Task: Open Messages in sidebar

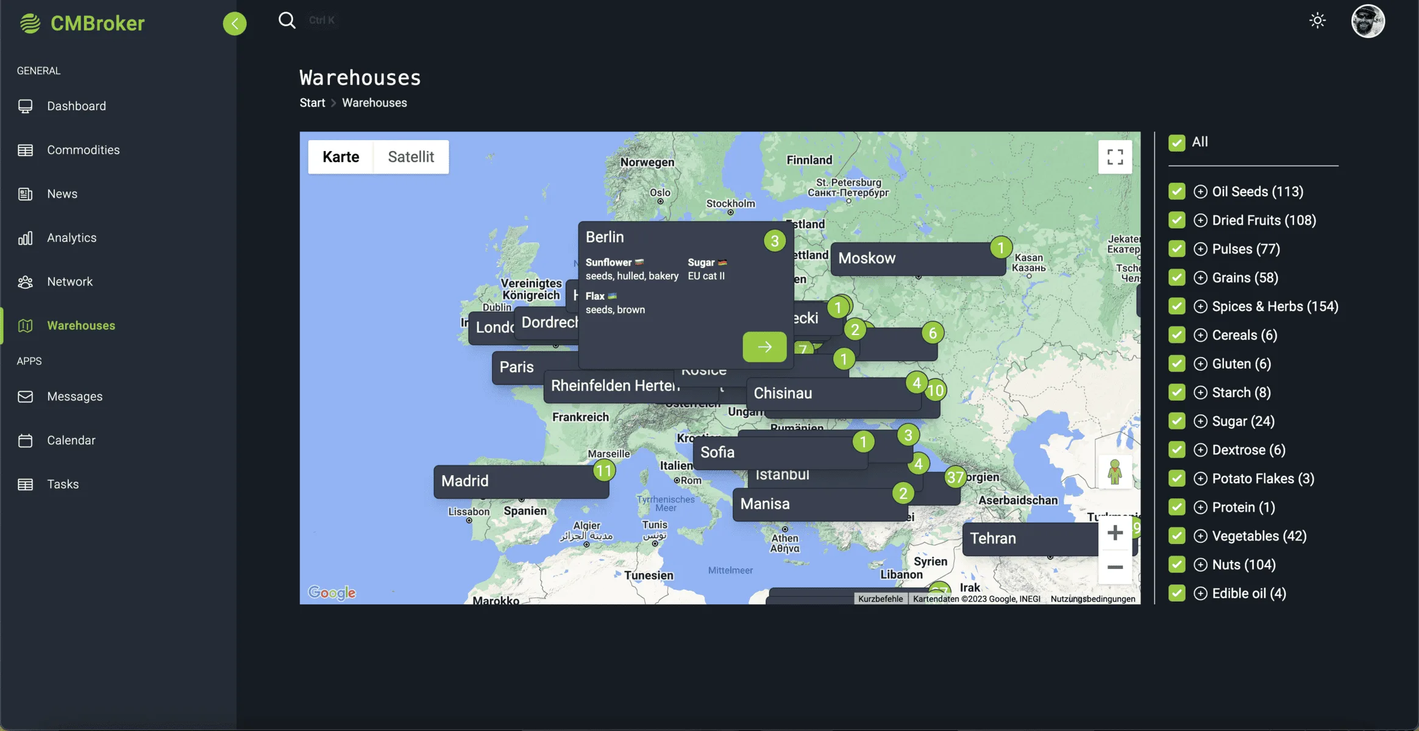Action: (x=75, y=397)
